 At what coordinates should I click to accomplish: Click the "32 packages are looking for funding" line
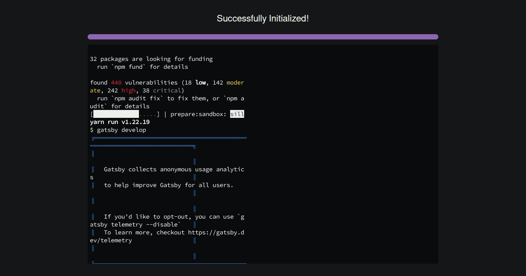click(x=151, y=59)
